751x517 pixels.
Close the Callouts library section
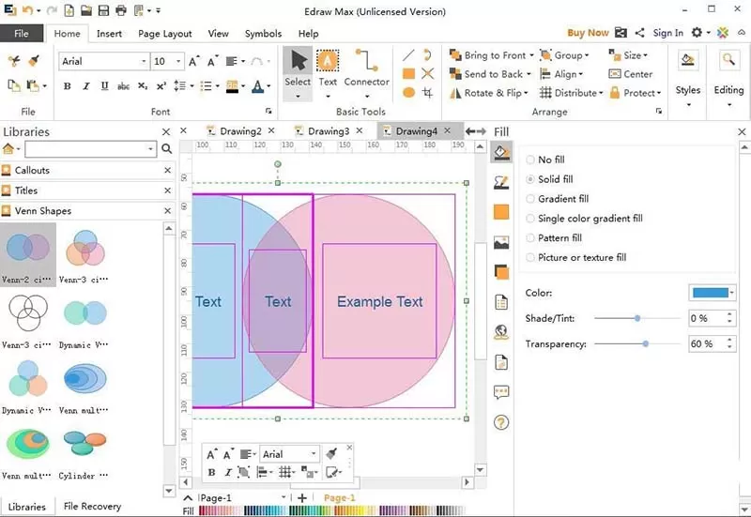[167, 171]
